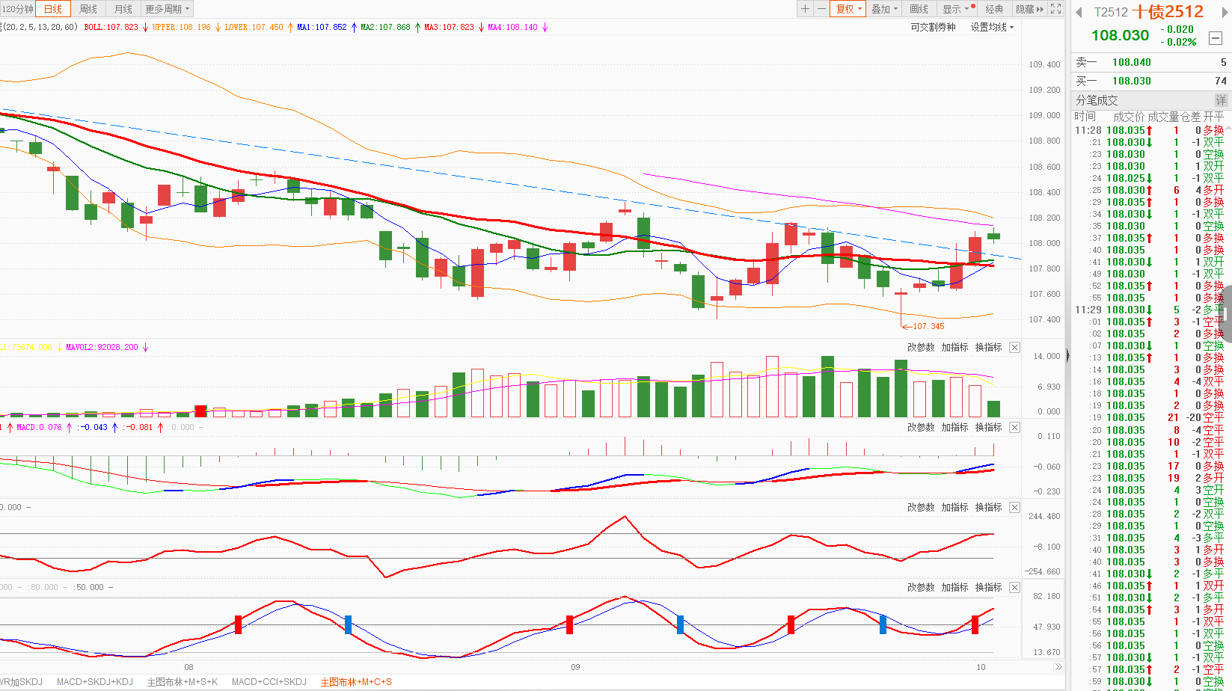Click 改参数 in MACD panel

tap(921, 427)
